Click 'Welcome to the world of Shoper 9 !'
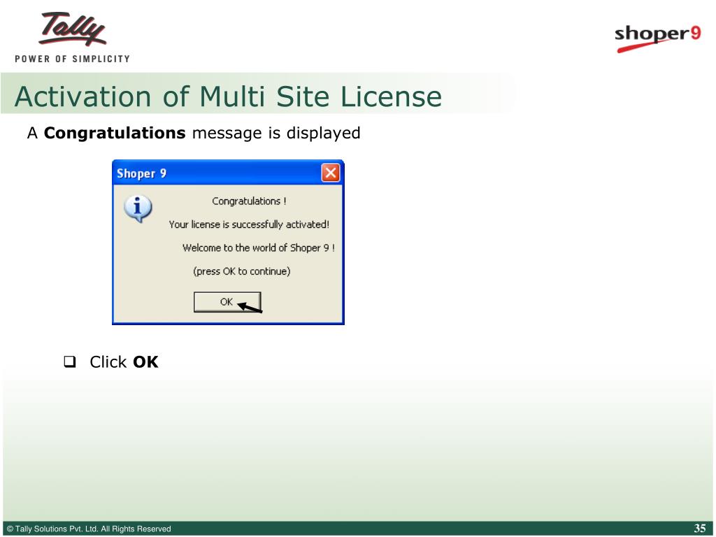 [x=259, y=248]
